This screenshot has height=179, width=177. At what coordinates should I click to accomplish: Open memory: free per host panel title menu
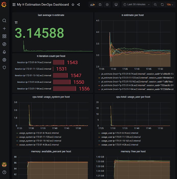coord(133,151)
